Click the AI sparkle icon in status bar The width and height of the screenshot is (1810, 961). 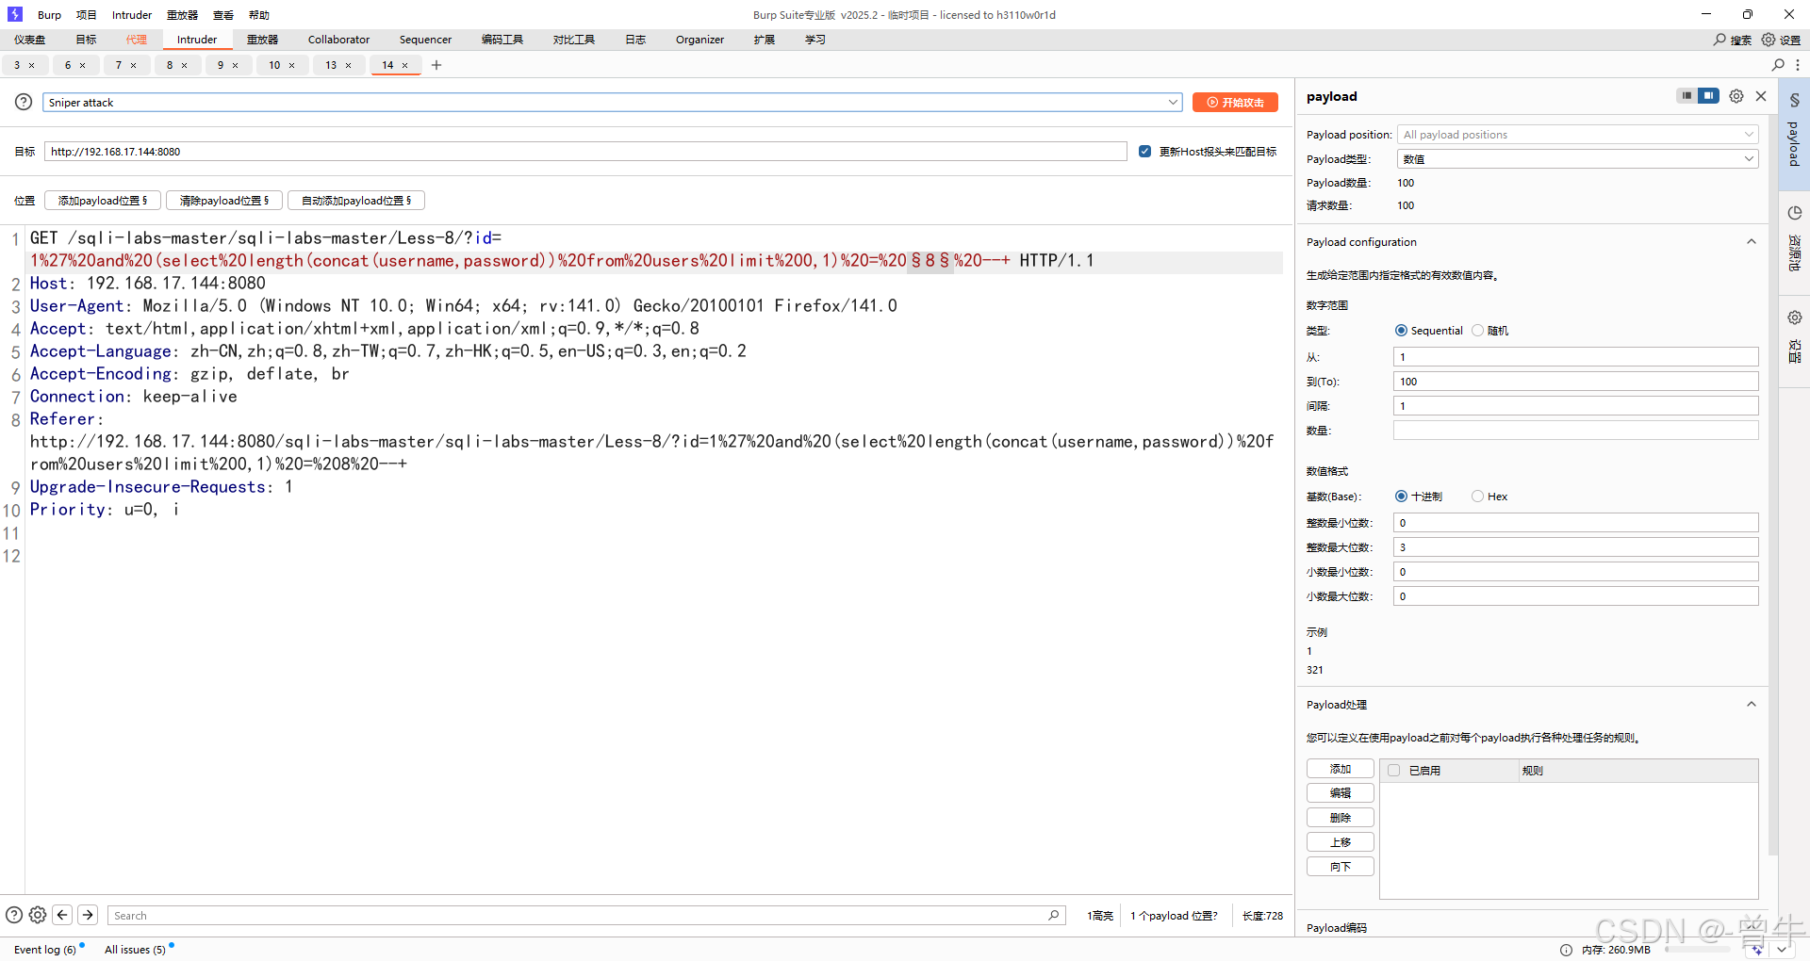coord(1757,950)
